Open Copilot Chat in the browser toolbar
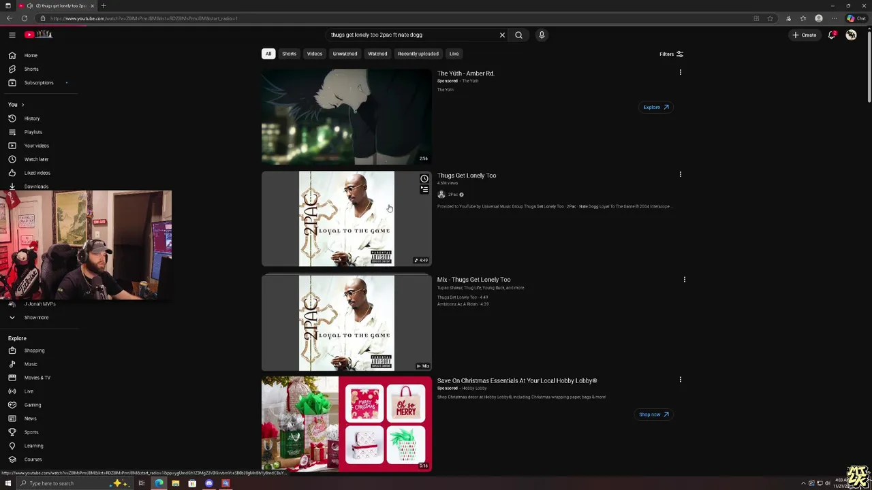 tap(856, 18)
